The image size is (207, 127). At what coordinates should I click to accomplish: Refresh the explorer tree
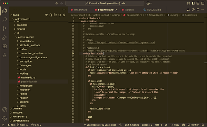pos(60,15)
